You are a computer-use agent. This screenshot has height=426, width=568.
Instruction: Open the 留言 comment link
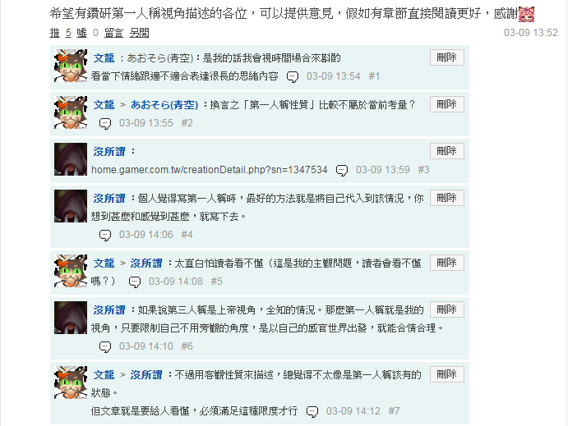(x=113, y=33)
